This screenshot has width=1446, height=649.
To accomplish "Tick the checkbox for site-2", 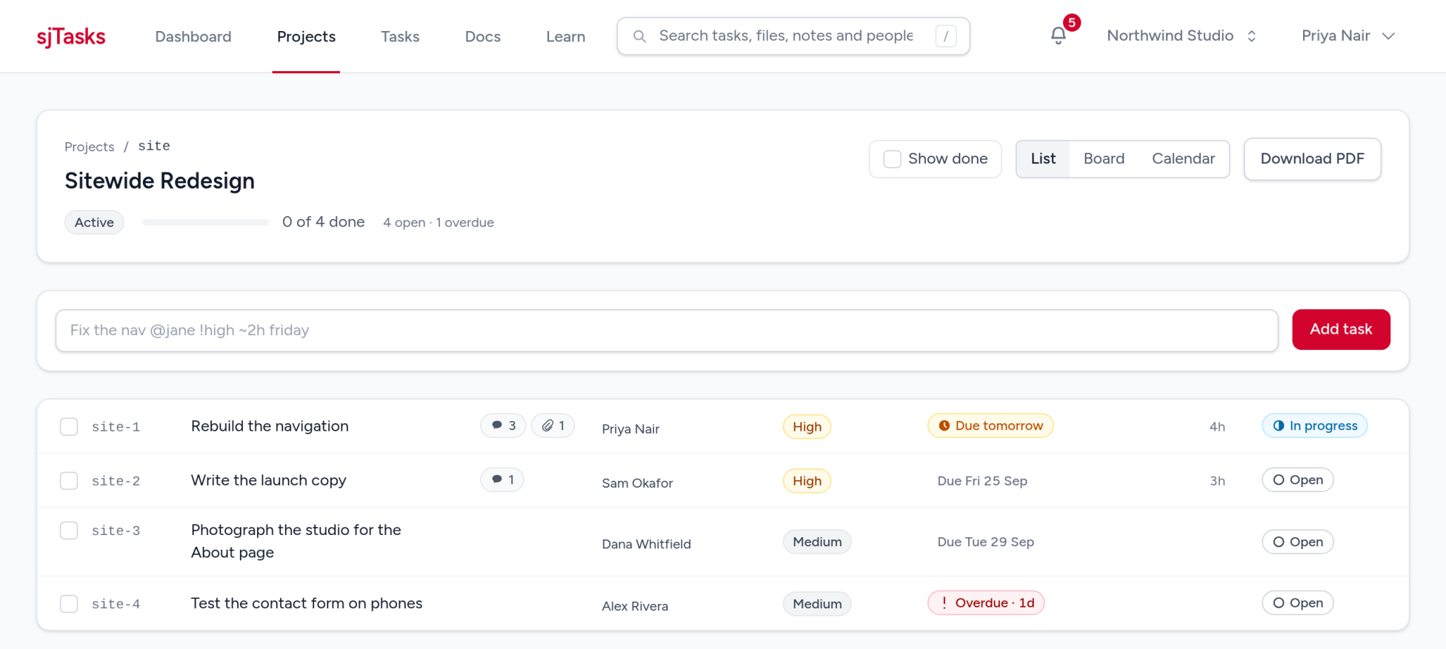I will [69, 480].
